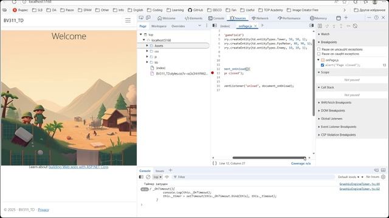Screen dimensions: 389x218
Task: Open the DevTools customize three-dot menu
Action: [x=369, y=18]
